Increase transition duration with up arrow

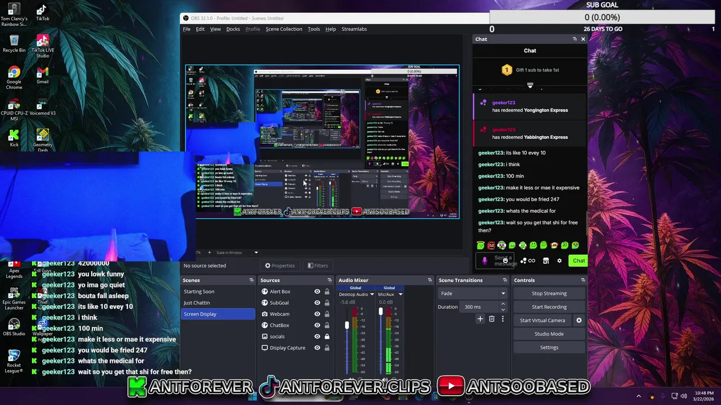click(502, 304)
